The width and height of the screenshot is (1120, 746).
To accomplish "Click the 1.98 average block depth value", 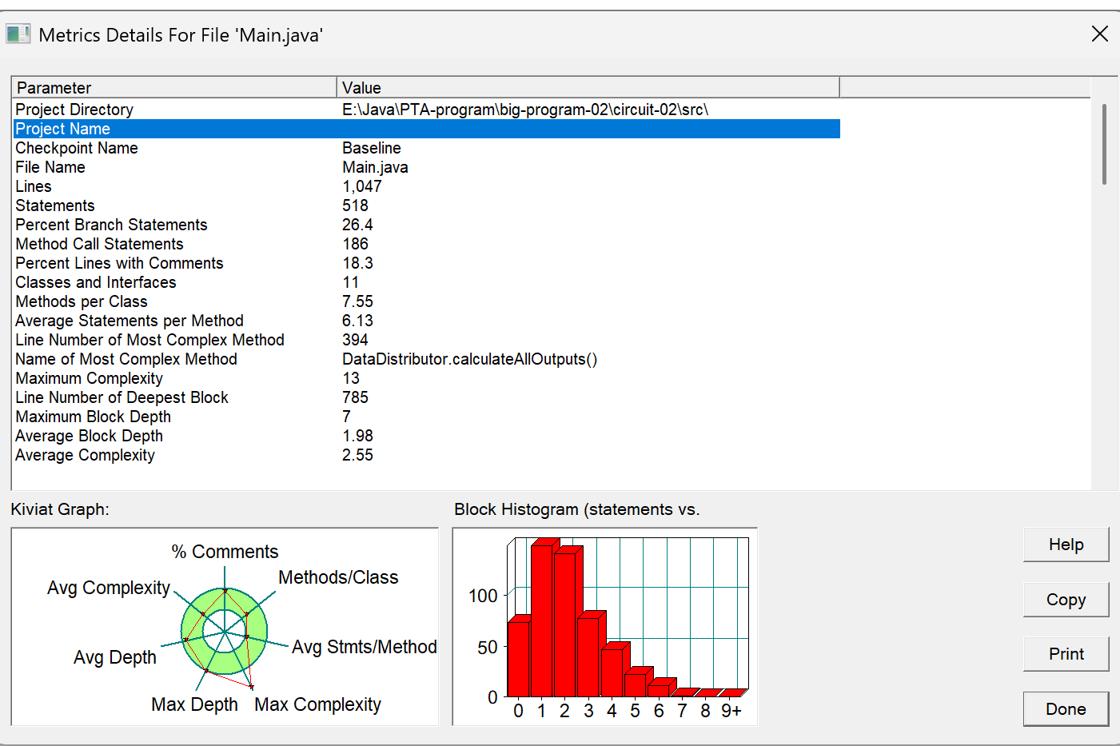I will [357, 436].
